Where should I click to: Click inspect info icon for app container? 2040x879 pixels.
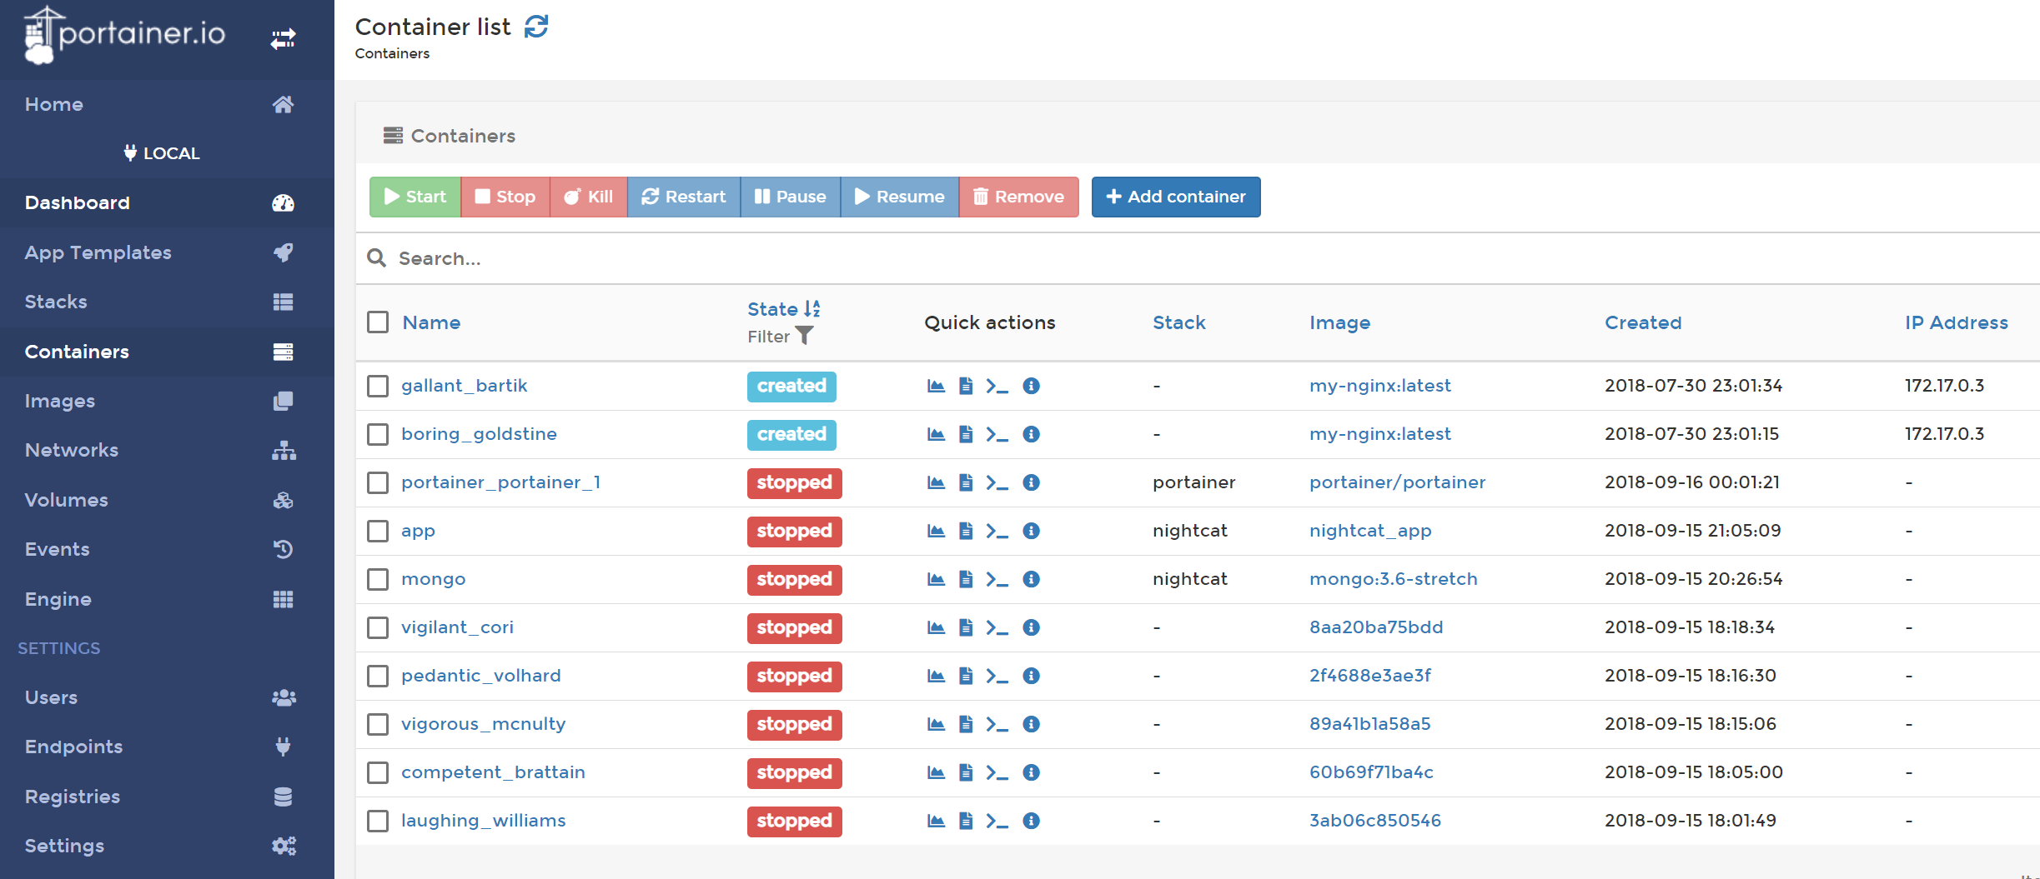point(1031,531)
